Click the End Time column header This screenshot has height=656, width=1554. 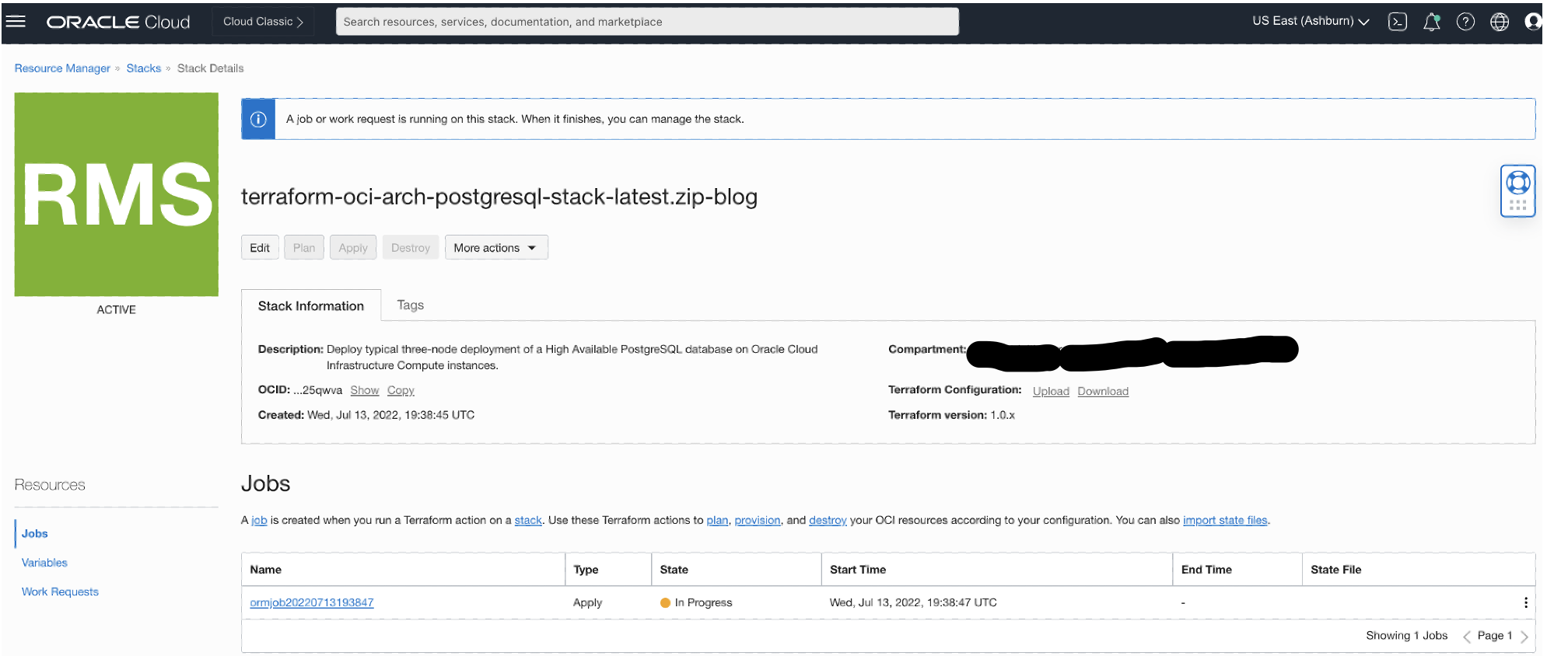[1237, 570]
